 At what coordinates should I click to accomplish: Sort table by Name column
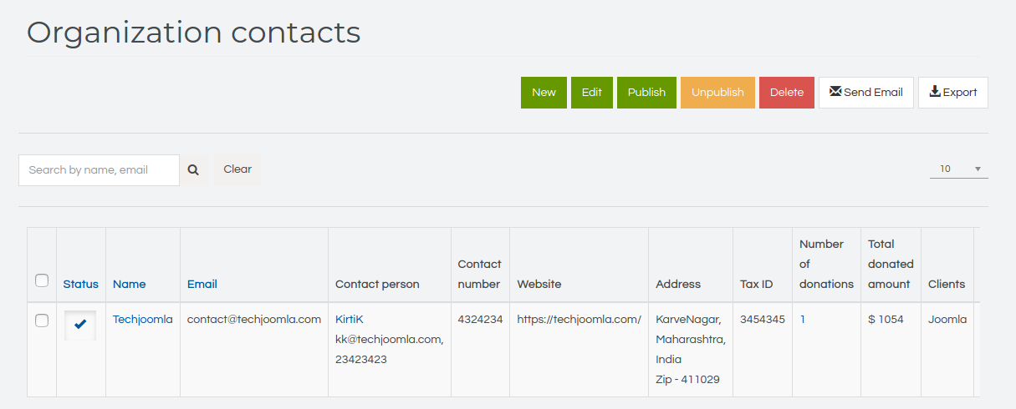click(130, 284)
